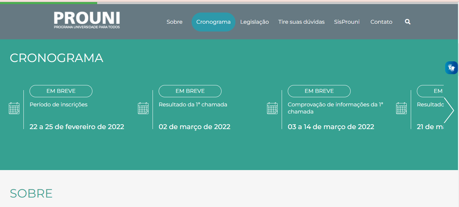Open the SisProuni menu link
The width and height of the screenshot is (459, 207).
pyautogui.click(x=347, y=22)
